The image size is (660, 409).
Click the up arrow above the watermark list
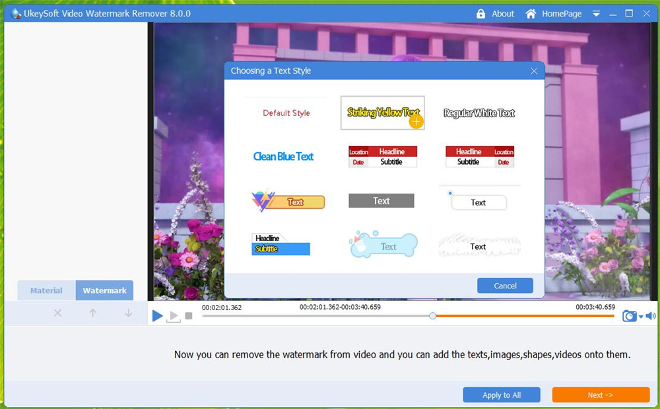coord(92,313)
